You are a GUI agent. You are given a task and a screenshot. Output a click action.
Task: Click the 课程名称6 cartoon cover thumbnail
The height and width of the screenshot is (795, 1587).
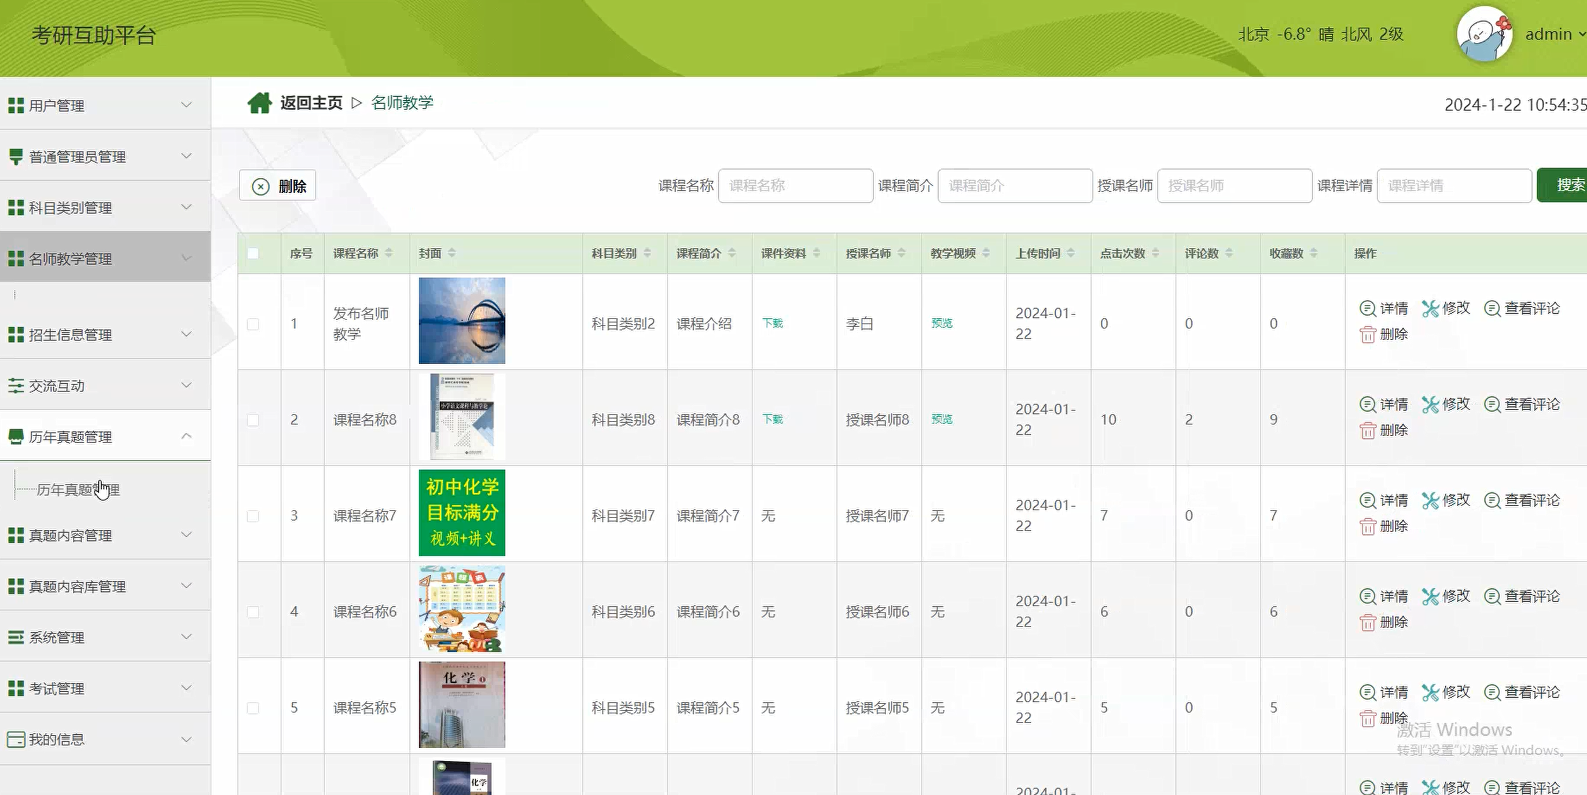(462, 609)
